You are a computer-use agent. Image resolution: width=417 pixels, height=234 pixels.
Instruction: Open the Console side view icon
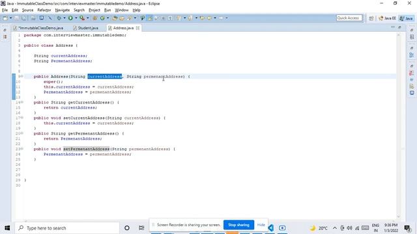click(412, 93)
